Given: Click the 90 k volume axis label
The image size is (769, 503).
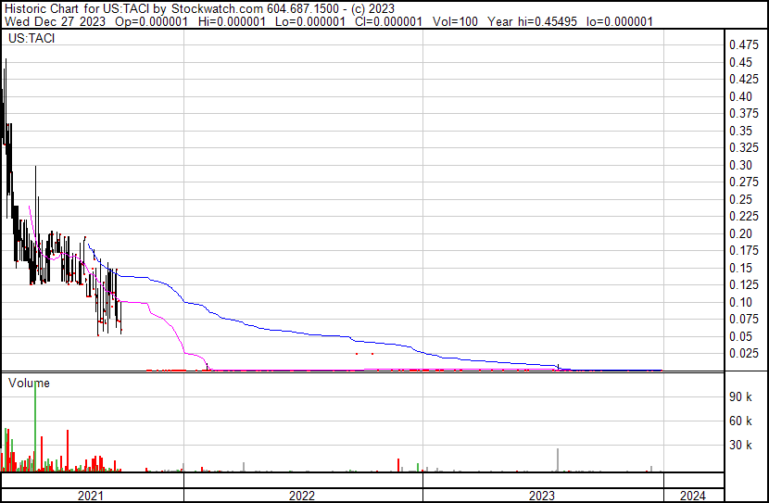Looking at the screenshot, I should pyautogui.click(x=740, y=396).
